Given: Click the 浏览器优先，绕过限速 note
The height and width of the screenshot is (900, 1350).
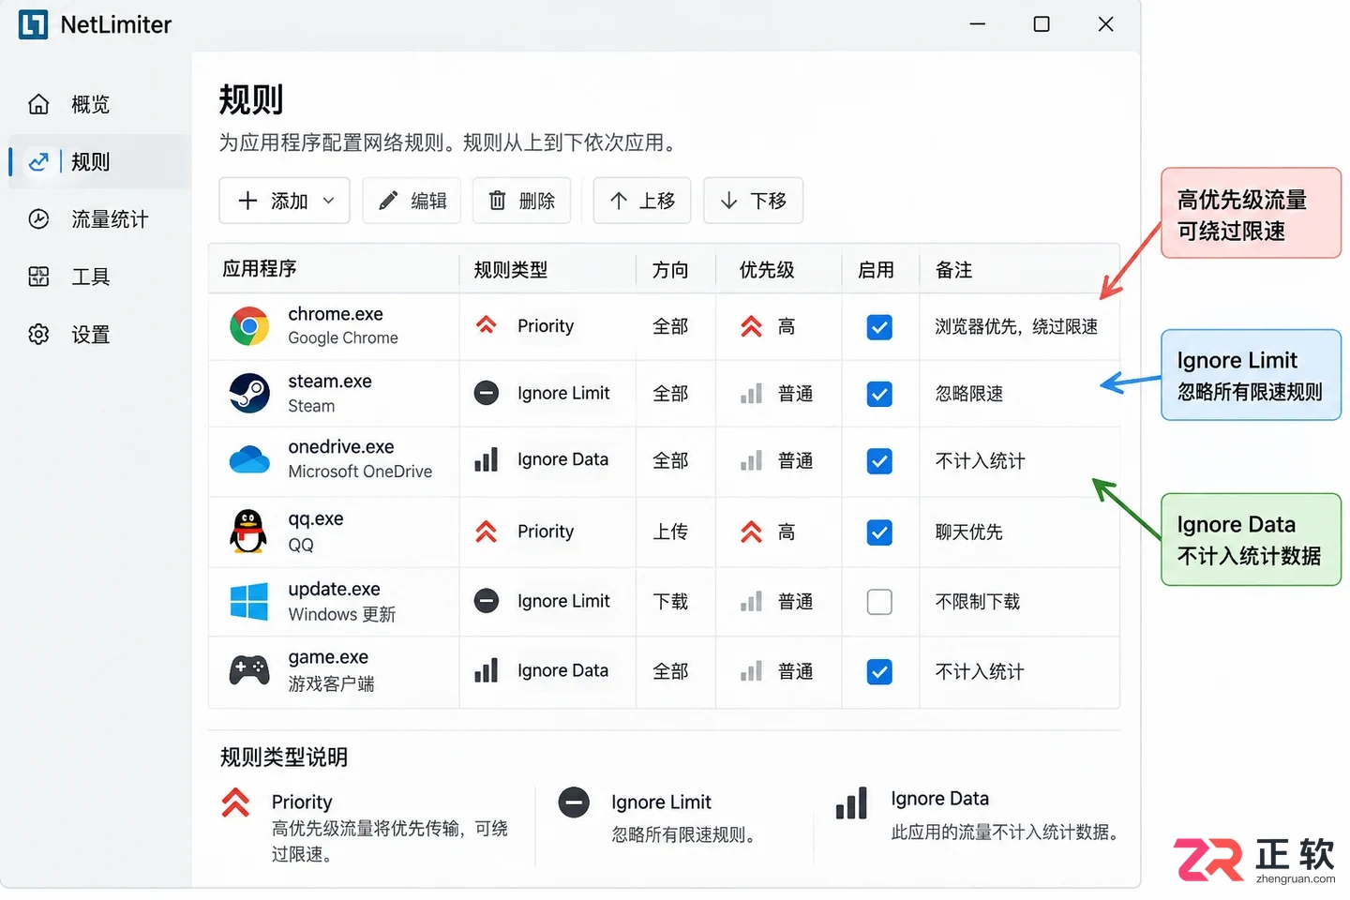Looking at the screenshot, I should (x=1016, y=326).
